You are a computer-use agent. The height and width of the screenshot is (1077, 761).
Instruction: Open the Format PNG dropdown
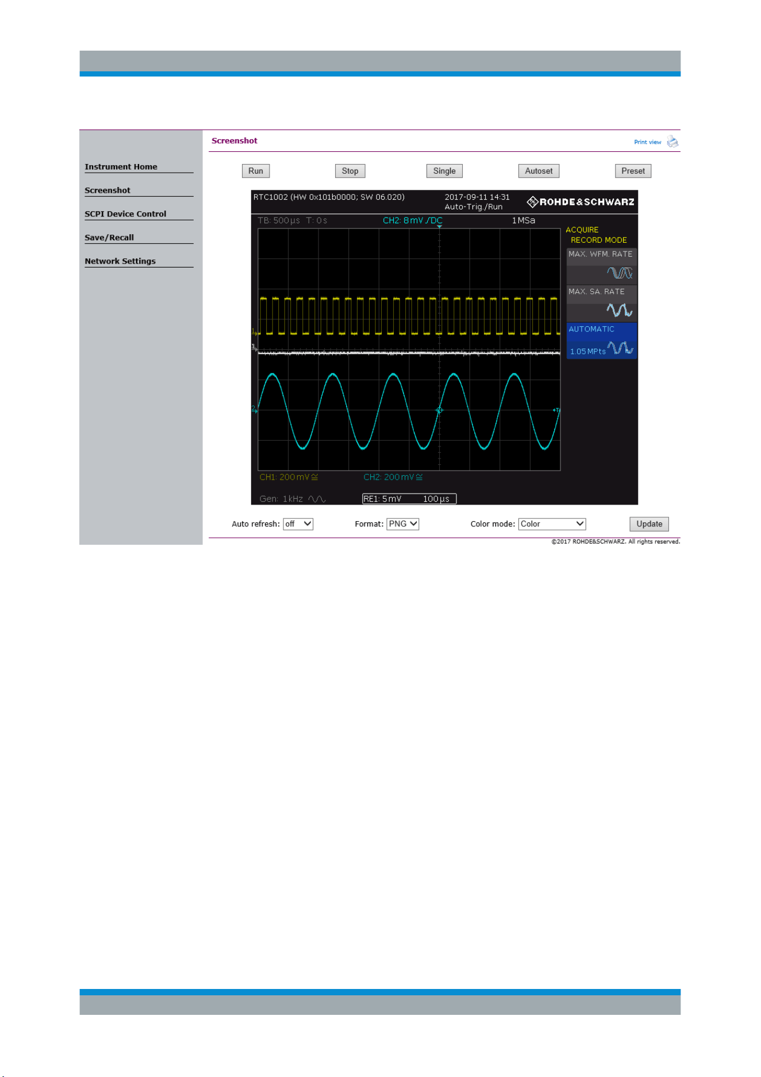click(x=402, y=524)
